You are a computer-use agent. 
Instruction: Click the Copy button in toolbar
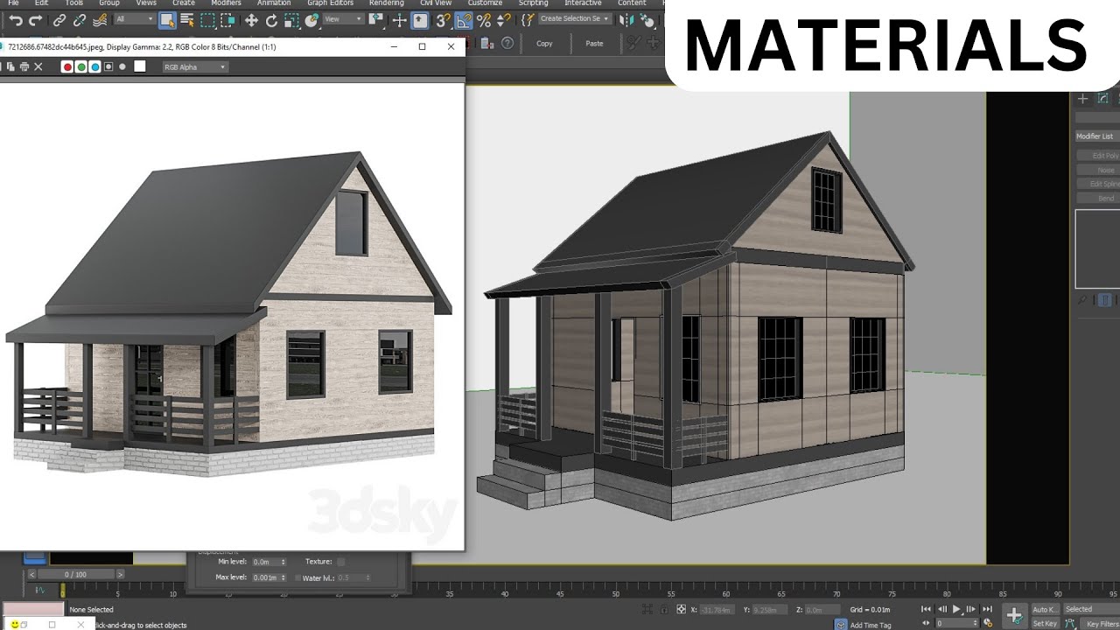click(544, 44)
